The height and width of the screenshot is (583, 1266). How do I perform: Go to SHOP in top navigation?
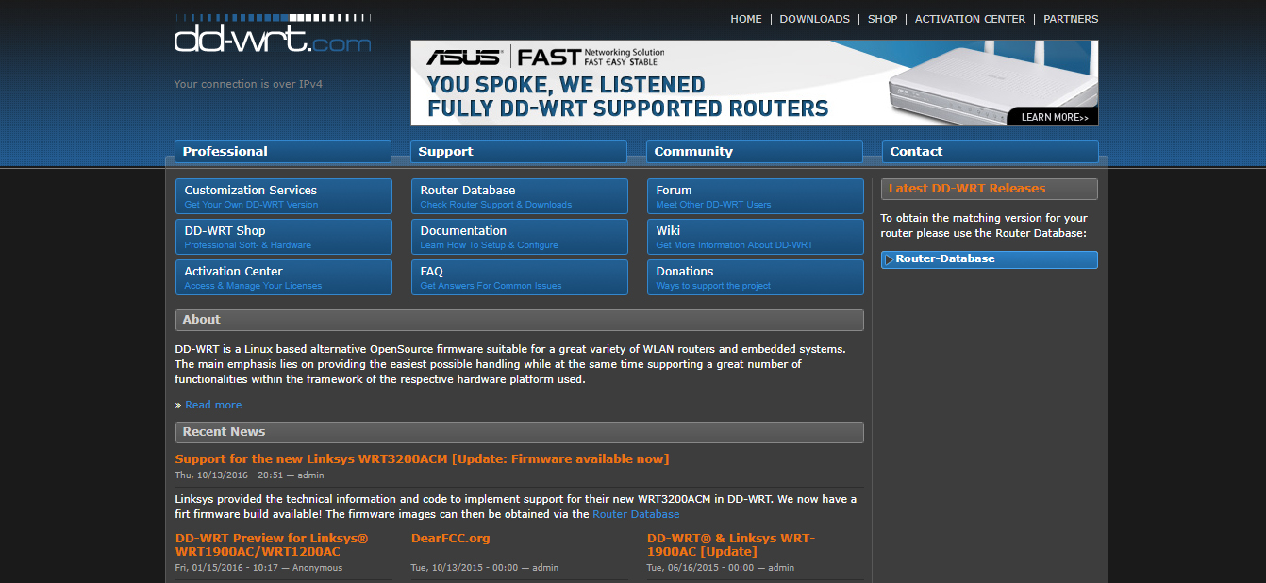(882, 19)
